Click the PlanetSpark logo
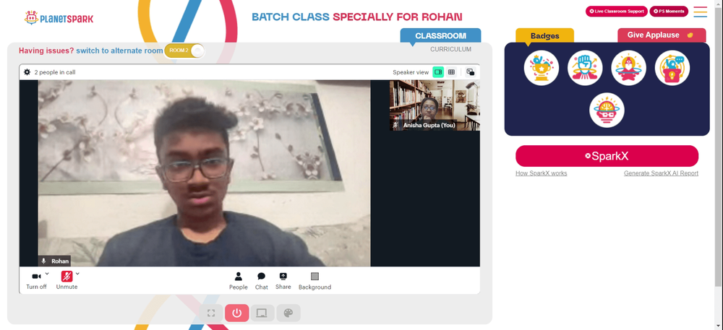The image size is (723, 330). pos(59,18)
